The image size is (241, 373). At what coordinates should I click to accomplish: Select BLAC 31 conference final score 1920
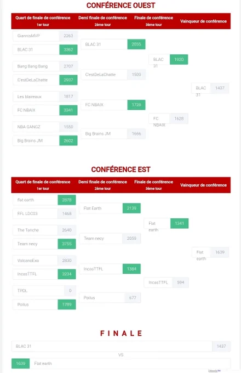pyautogui.click(x=179, y=59)
